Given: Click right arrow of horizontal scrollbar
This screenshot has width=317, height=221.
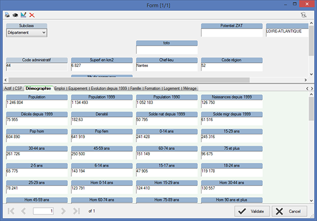Looking at the screenshot, I should [x=305, y=80].
